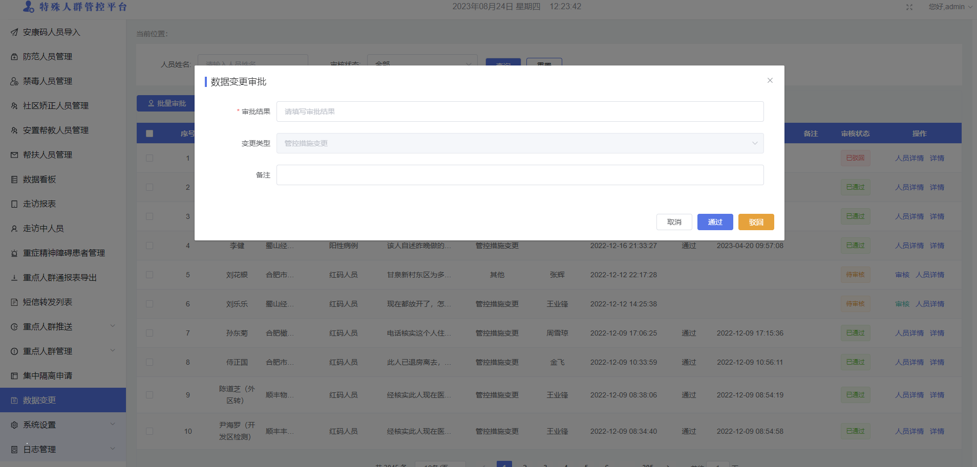This screenshot has width=977, height=467.
Task: Click the 审批结果 input field
Action: point(520,112)
